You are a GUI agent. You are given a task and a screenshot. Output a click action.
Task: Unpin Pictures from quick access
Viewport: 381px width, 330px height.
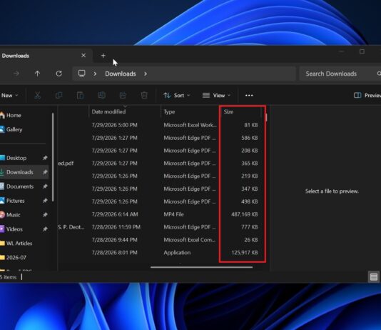point(45,201)
